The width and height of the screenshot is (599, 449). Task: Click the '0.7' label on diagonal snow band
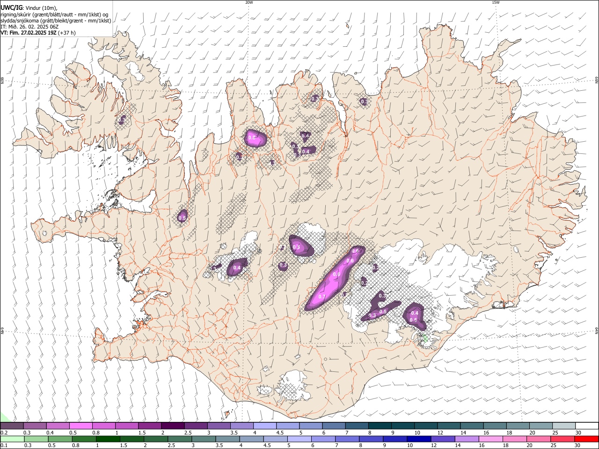[322, 297]
